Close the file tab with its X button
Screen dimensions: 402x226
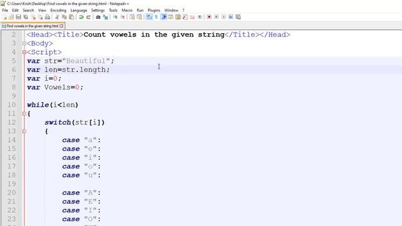62,26
